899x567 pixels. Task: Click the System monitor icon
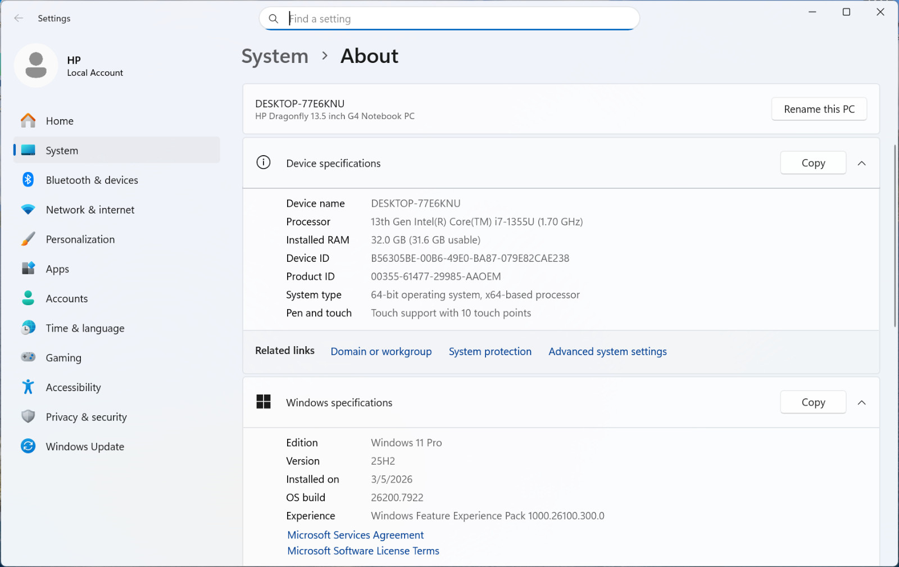click(28, 151)
